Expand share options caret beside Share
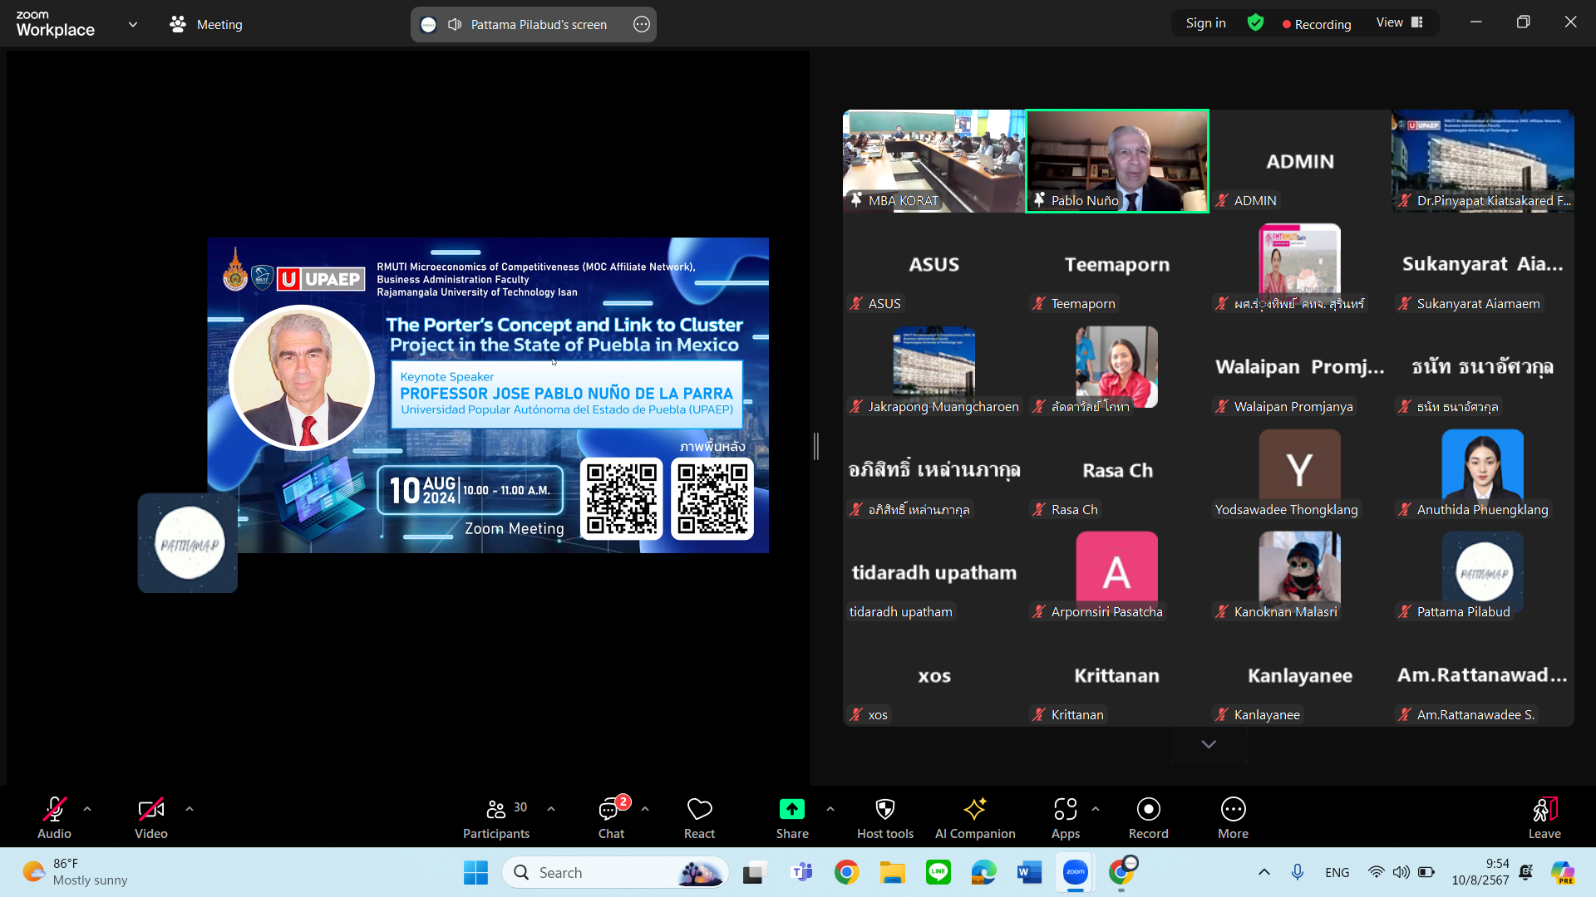Viewport: 1596px width, 897px height. click(830, 808)
